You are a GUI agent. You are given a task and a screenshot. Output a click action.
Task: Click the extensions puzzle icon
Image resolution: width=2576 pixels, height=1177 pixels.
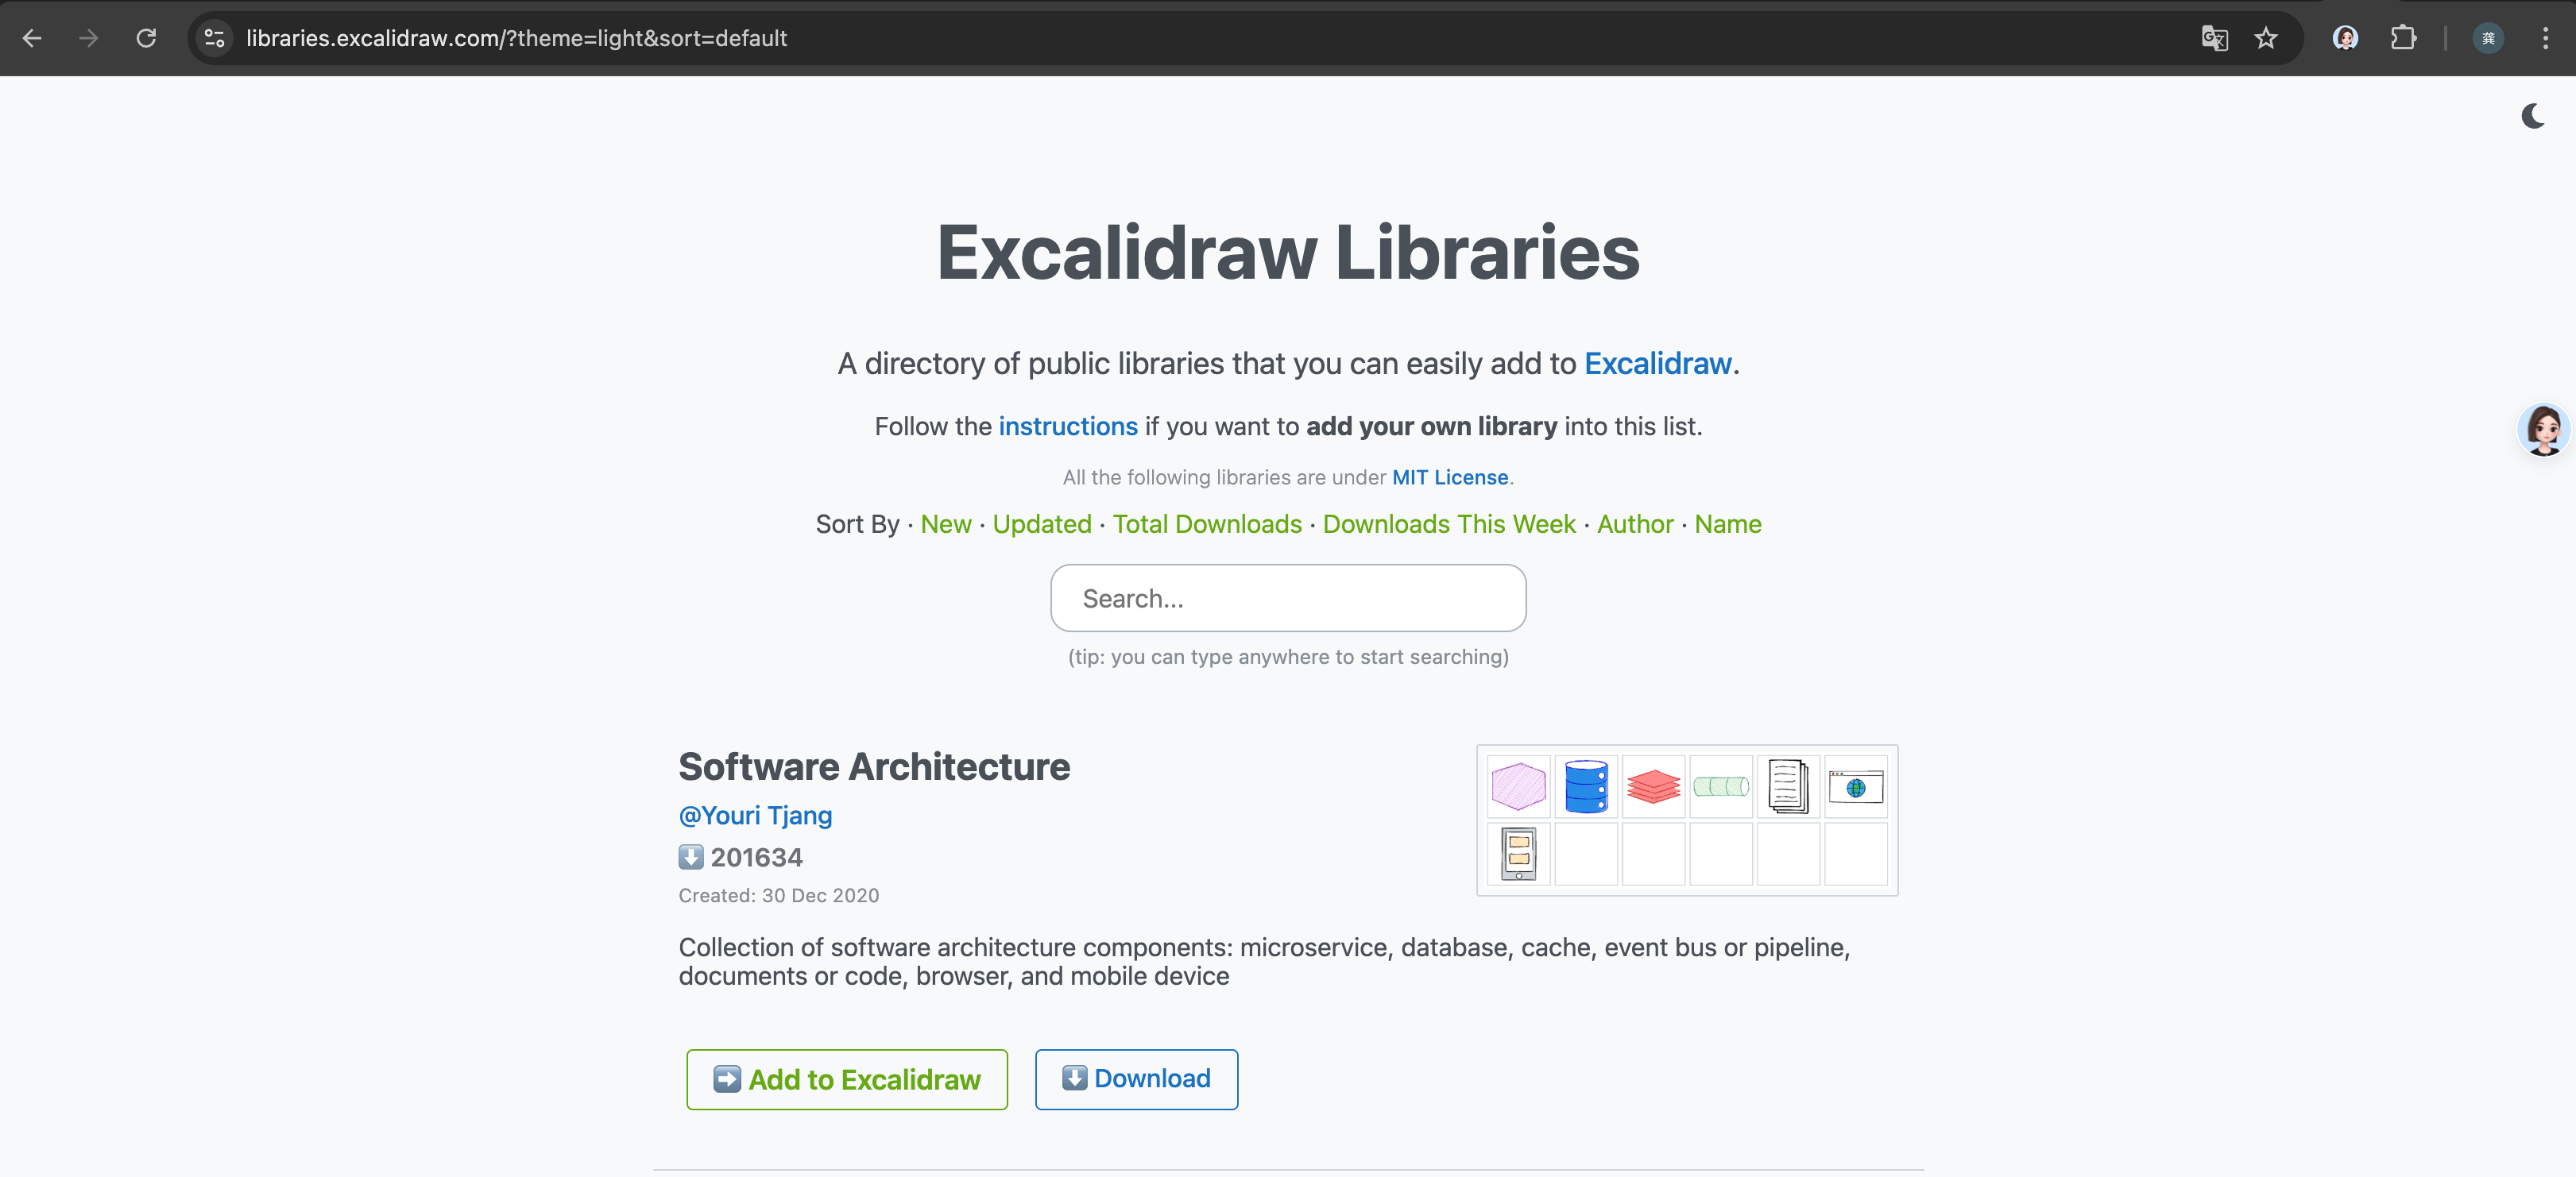click(2403, 38)
